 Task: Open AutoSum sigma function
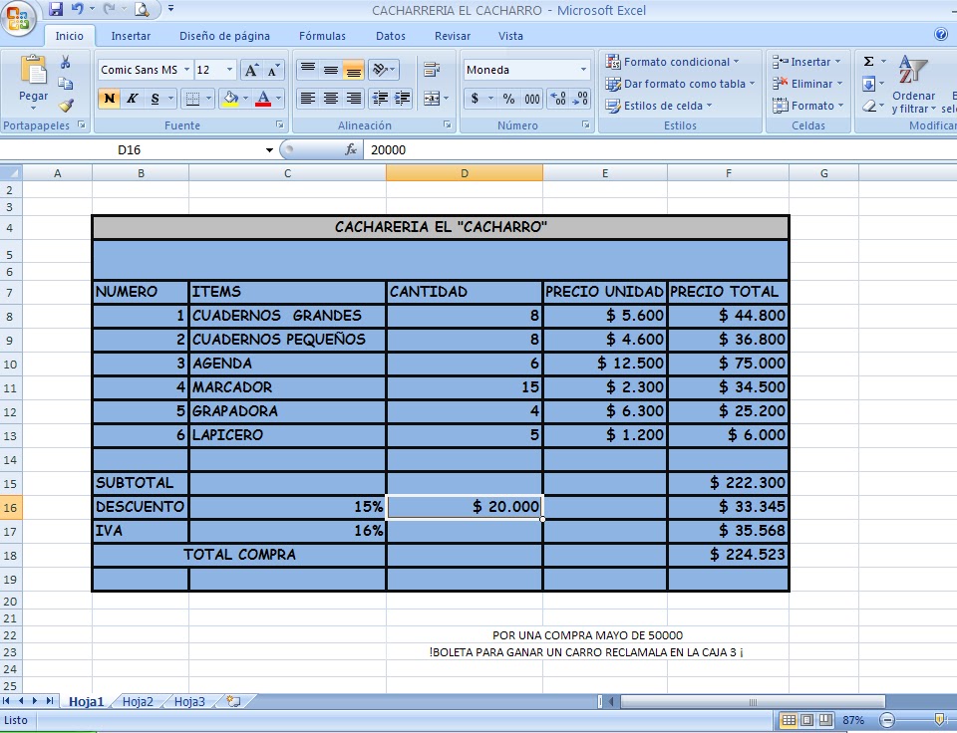click(868, 62)
